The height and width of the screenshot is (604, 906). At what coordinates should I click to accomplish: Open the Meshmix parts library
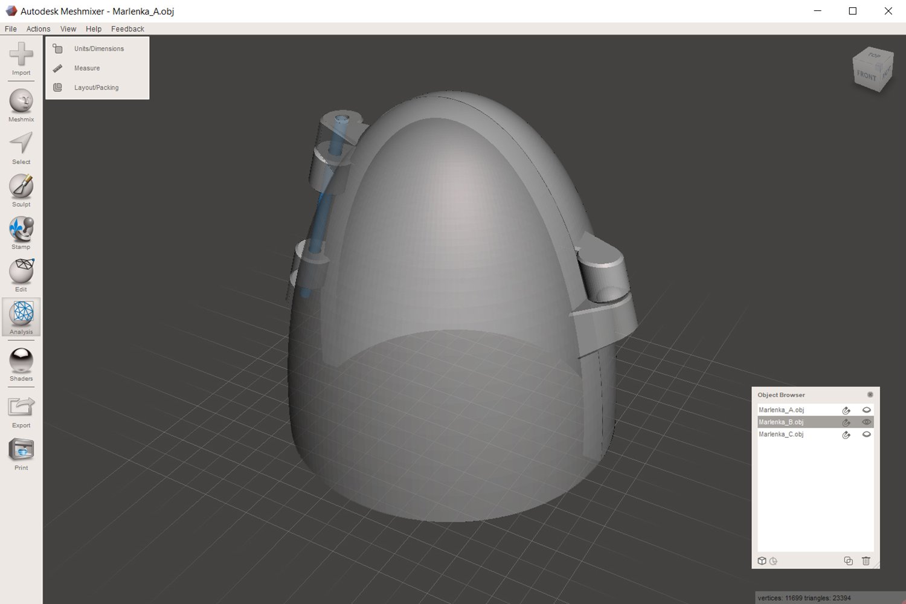(21, 106)
